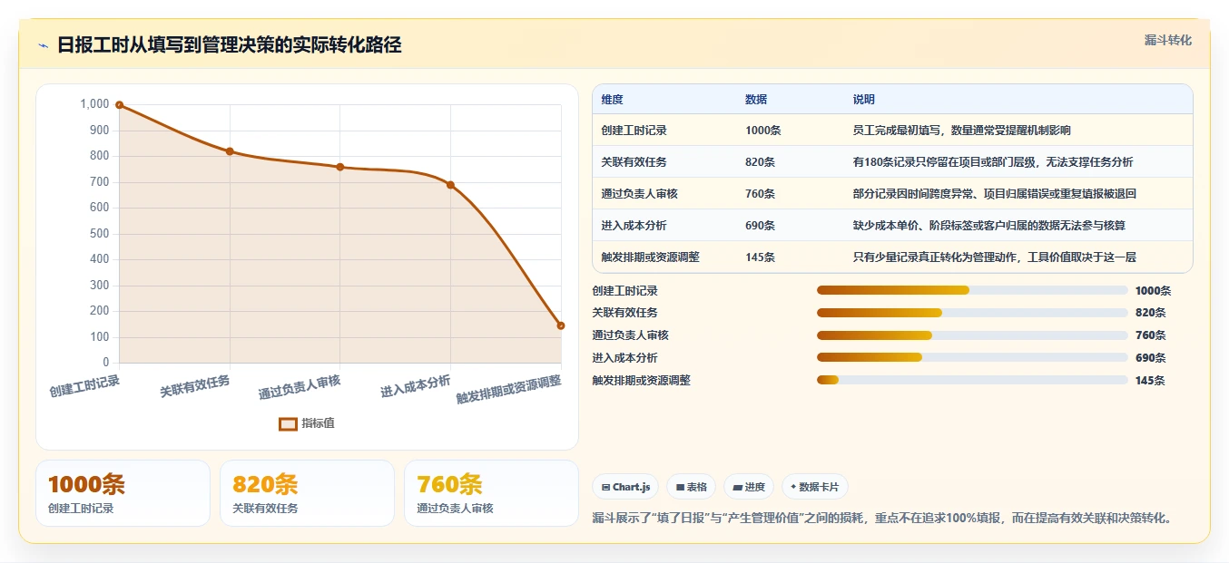Click the 漏斗转化 label in the header
Viewport: 1229px width, 563px height.
(1167, 41)
